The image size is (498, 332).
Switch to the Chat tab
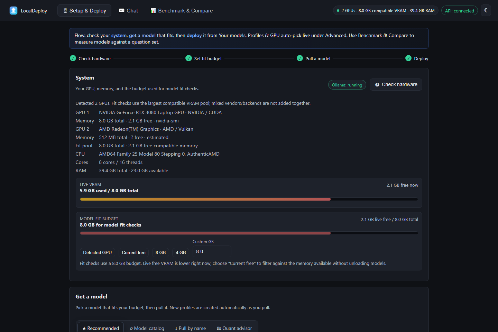tap(128, 11)
